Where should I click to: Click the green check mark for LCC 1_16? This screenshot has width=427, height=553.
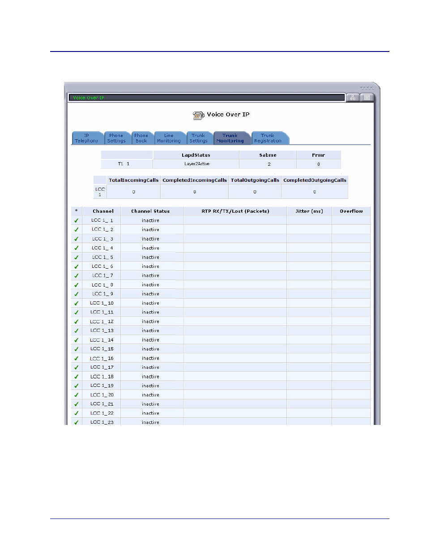(76, 358)
